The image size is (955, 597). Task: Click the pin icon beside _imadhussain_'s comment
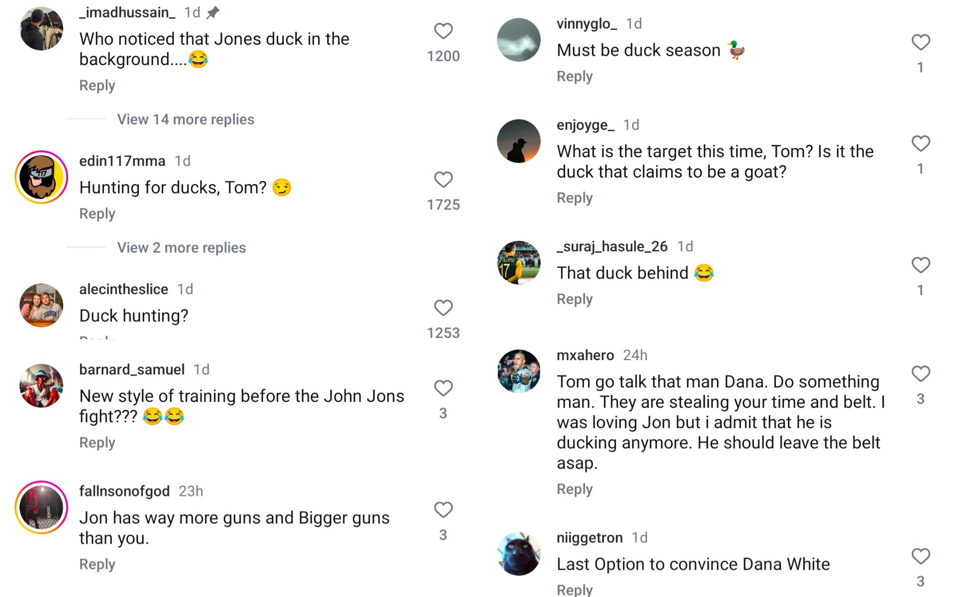(212, 12)
